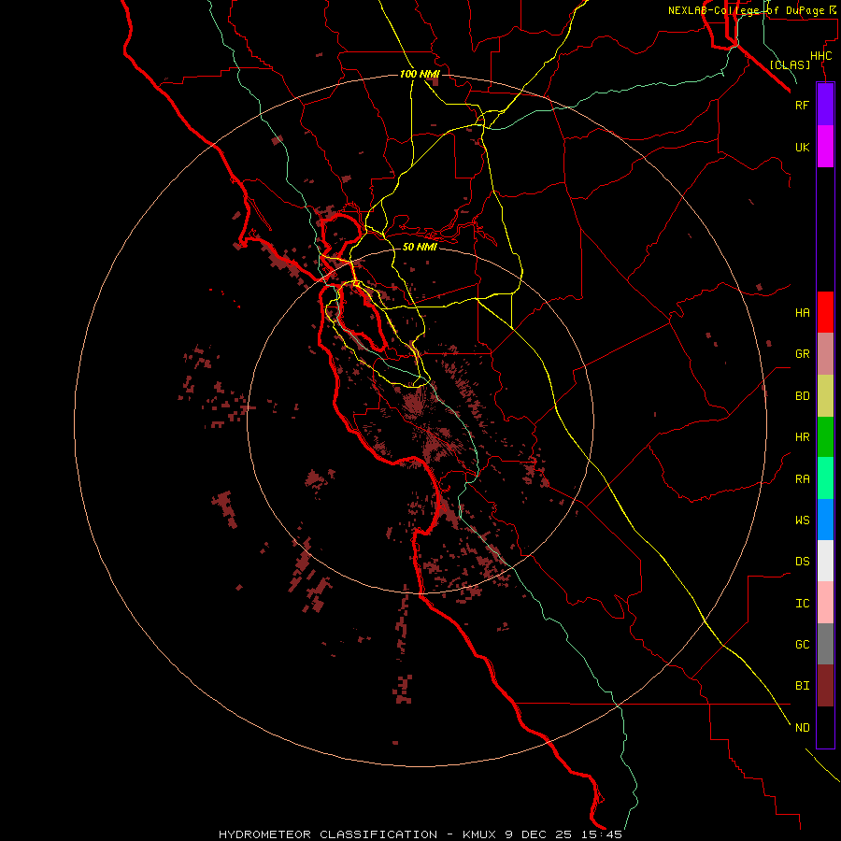Click the red HA legend color swatch
Viewport: 841px width, 841px height.
click(x=825, y=312)
